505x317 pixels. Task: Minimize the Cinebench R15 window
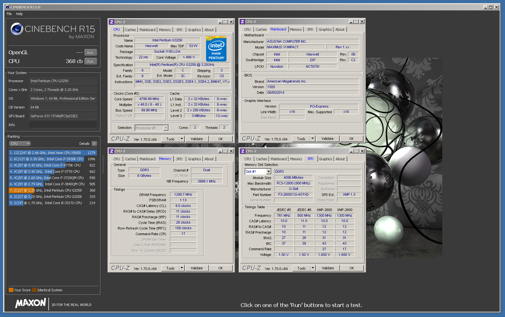486,7
